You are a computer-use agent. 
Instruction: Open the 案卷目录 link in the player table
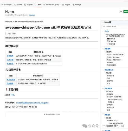click(x=10, y=64)
